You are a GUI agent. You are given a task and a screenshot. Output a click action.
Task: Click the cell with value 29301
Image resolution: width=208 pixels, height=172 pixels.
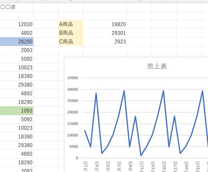click(105, 33)
